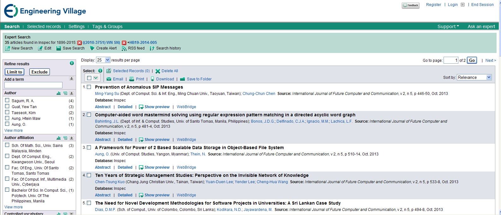The image size is (501, 215).
Task: Click Show preview icon for record 1
Action: [x=141, y=107]
